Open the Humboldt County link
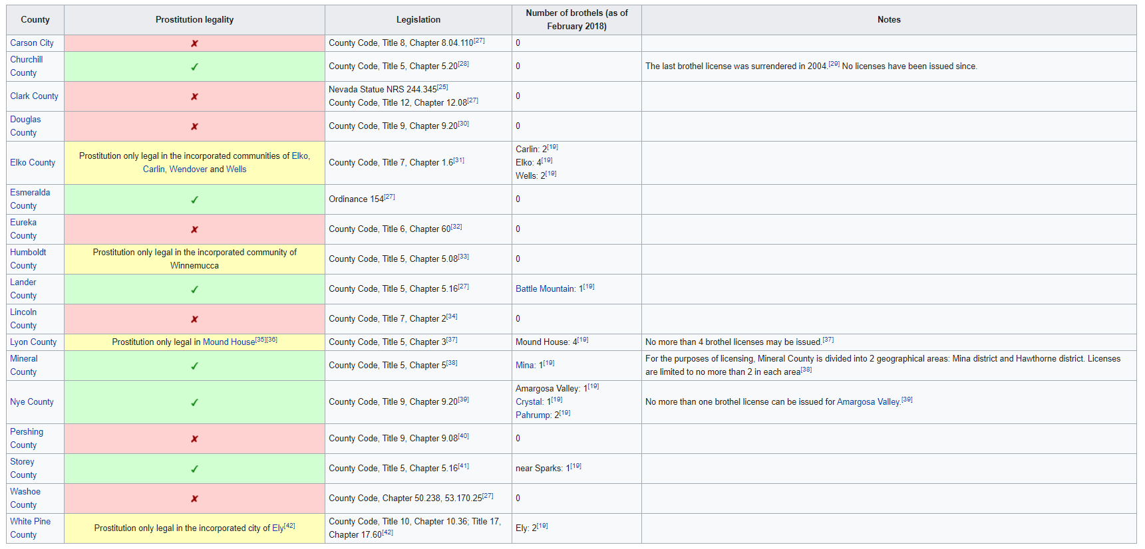Screen dimensions: 1145x549 point(28,259)
